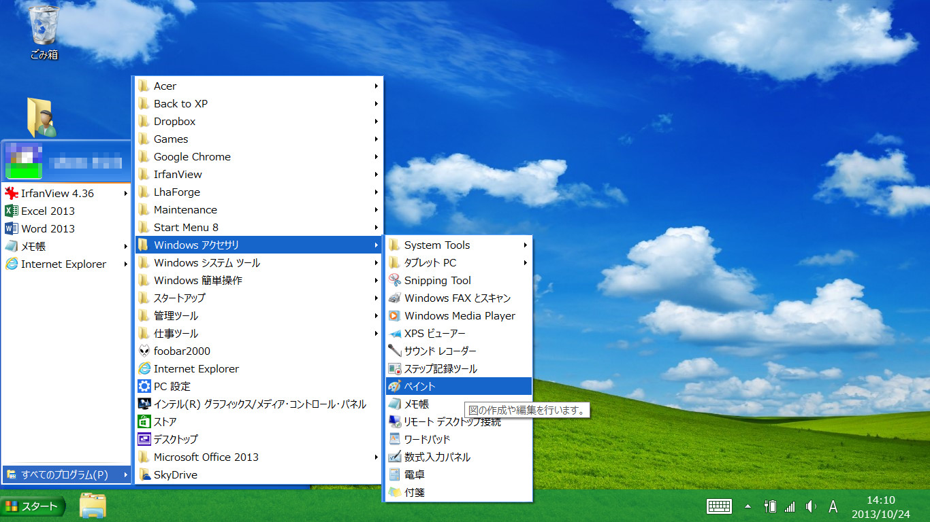Launch the ストア app icon
This screenshot has height=522, width=930.
144,421
